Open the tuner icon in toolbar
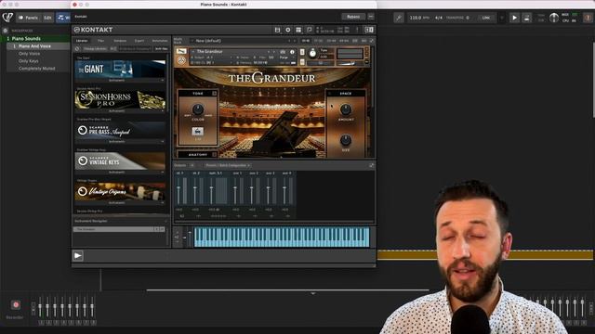The image size is (595, 334). point(399,18)
